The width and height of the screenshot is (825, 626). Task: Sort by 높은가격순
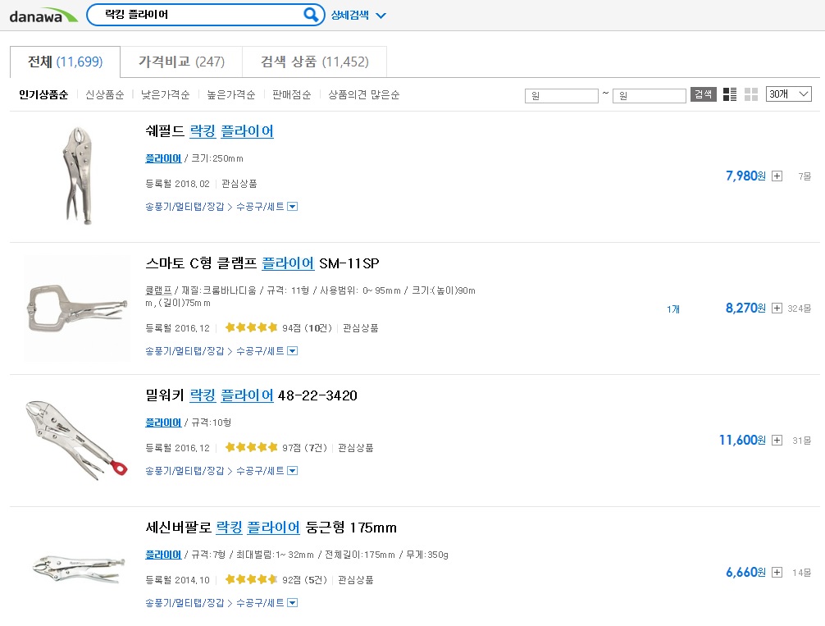coord(231,95)
